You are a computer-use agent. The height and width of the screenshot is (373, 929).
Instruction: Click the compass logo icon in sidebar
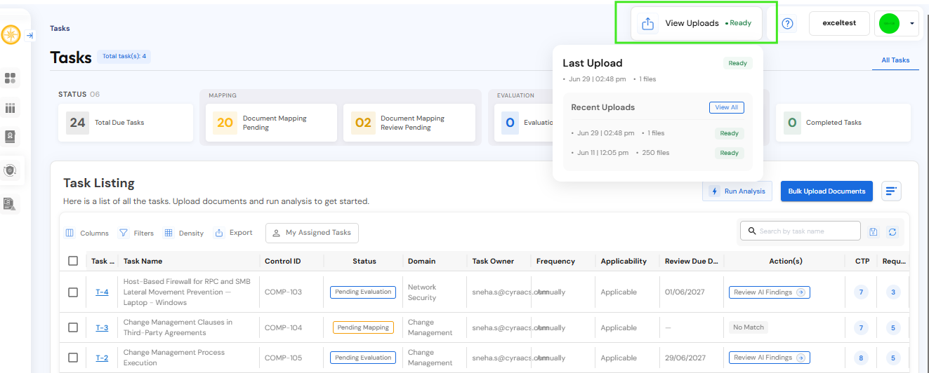(x=11, y=34)
